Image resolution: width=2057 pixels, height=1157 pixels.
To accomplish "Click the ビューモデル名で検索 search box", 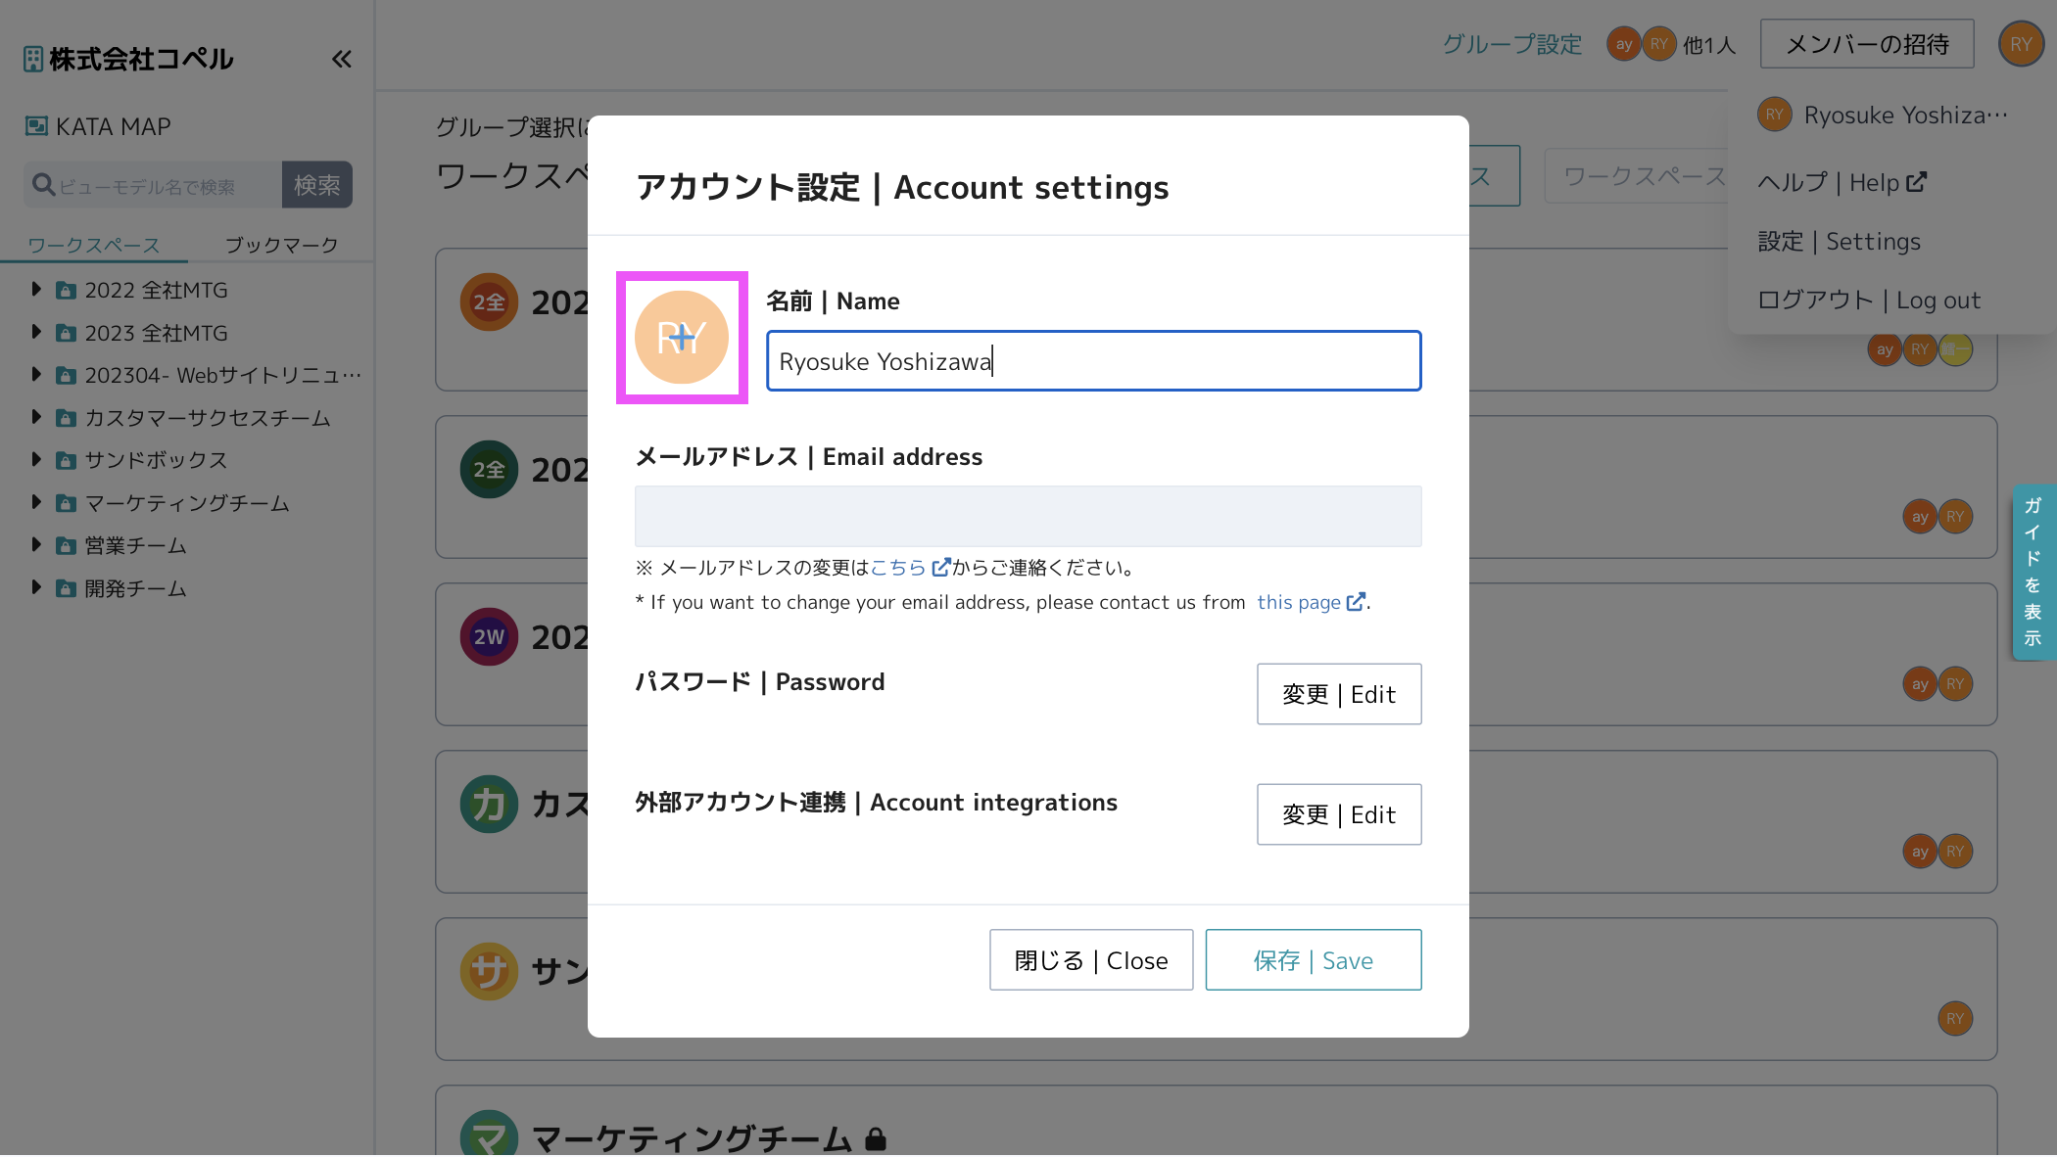I will point(153,185).
